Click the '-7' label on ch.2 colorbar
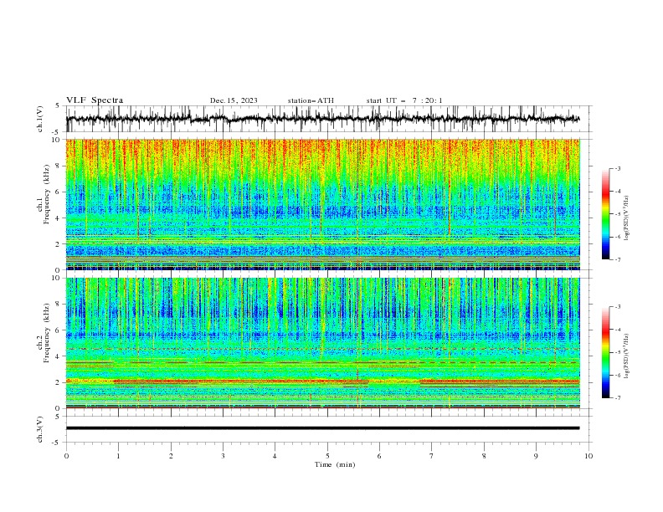The image size is (663, 512). coord(618,397)
